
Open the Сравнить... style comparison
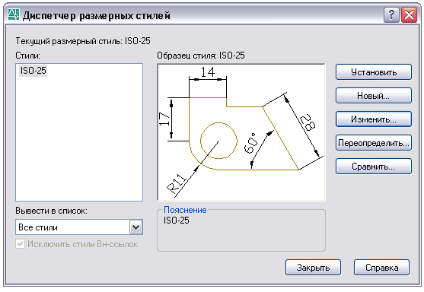(374, 167)
